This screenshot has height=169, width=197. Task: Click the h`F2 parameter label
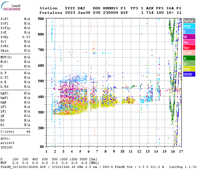pos(5,77)
